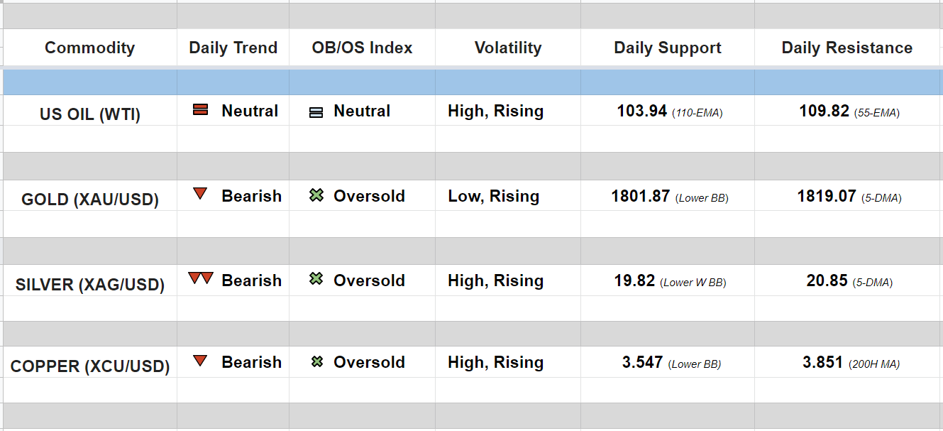Click the Daily Resistance header cell
Viewport: 943px width, 431px height.
click(847, 48)
